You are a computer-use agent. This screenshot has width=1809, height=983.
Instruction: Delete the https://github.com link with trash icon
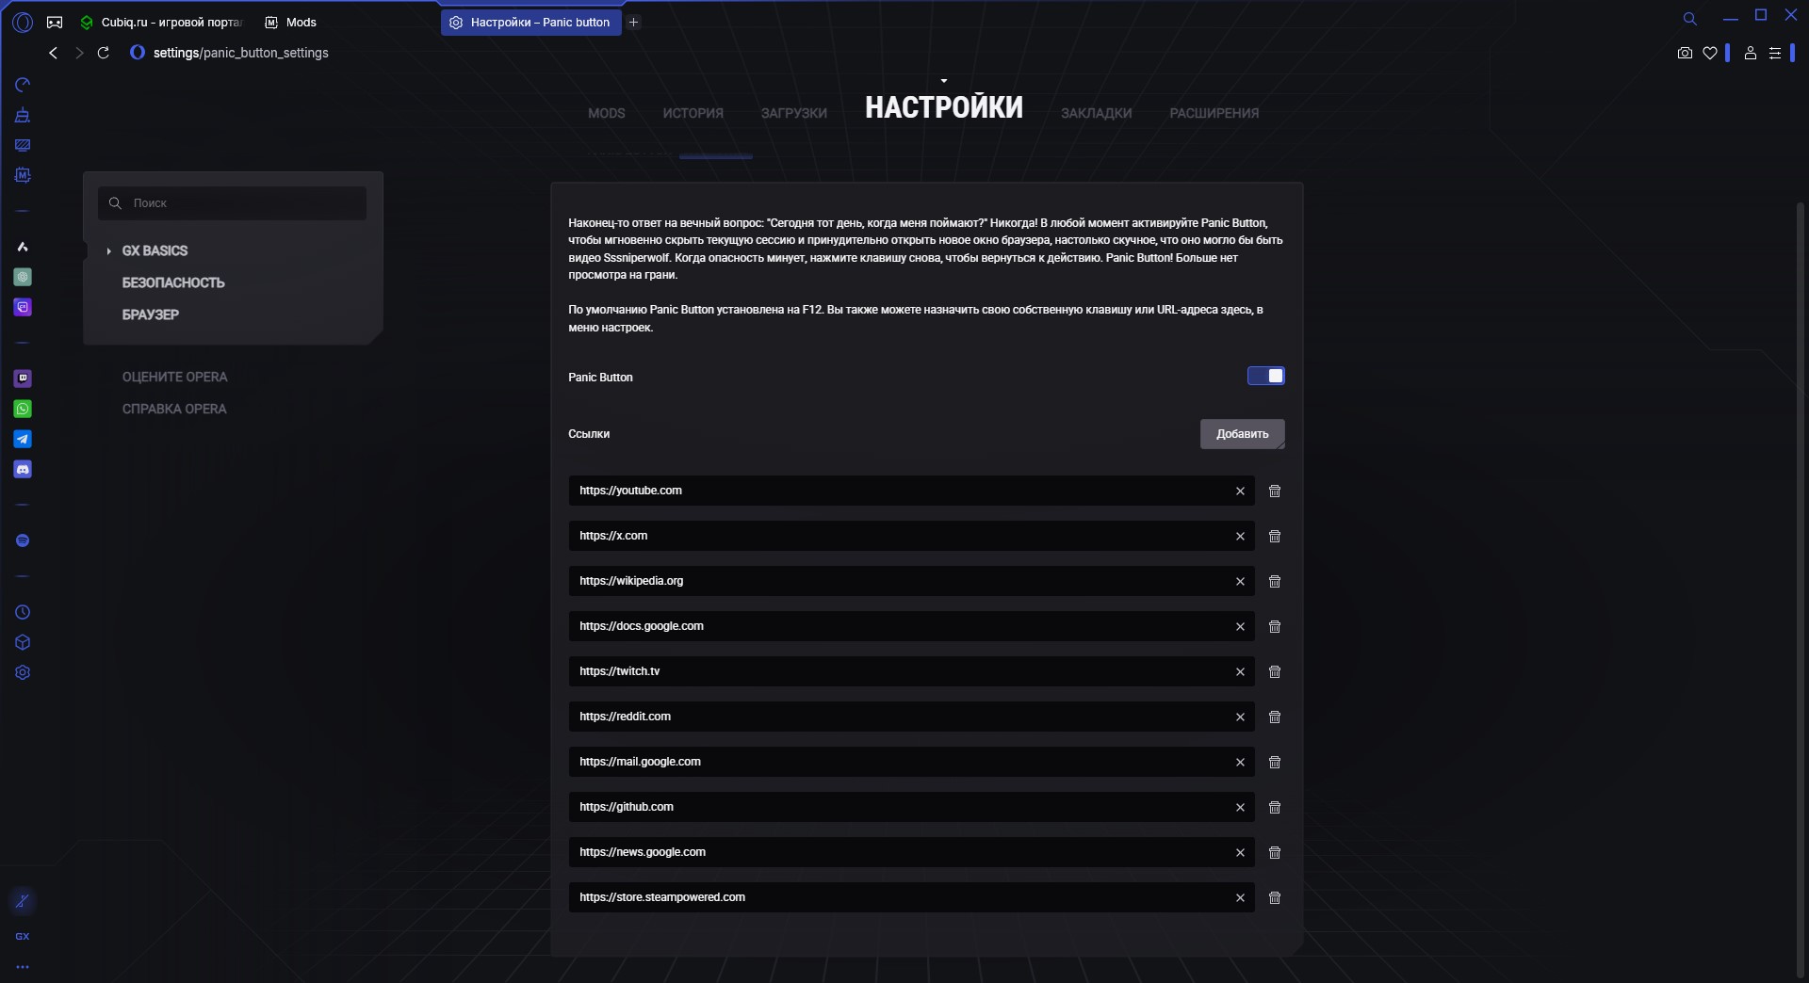tap(1275, 807)
